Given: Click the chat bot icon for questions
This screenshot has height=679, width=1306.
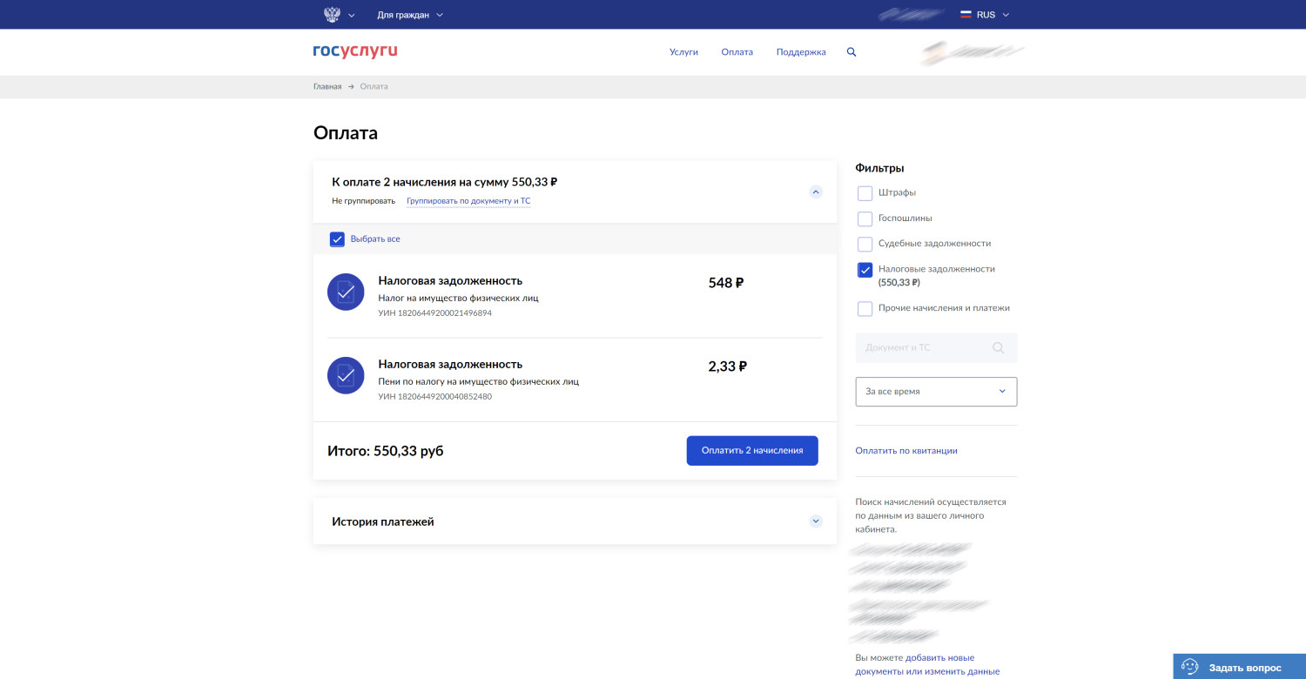Looking at the screenshot, I should point(1189,668).
